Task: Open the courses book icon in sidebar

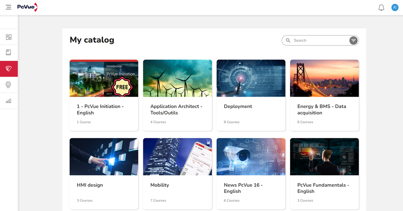Action: pos(9,52)
